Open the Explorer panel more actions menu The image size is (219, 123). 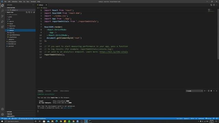(x=33, y=5)
